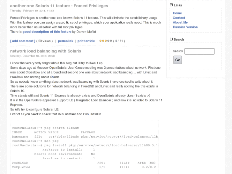Rate the post four stars
The width and height of the screenshot is (232, 174).
(108, 41)
